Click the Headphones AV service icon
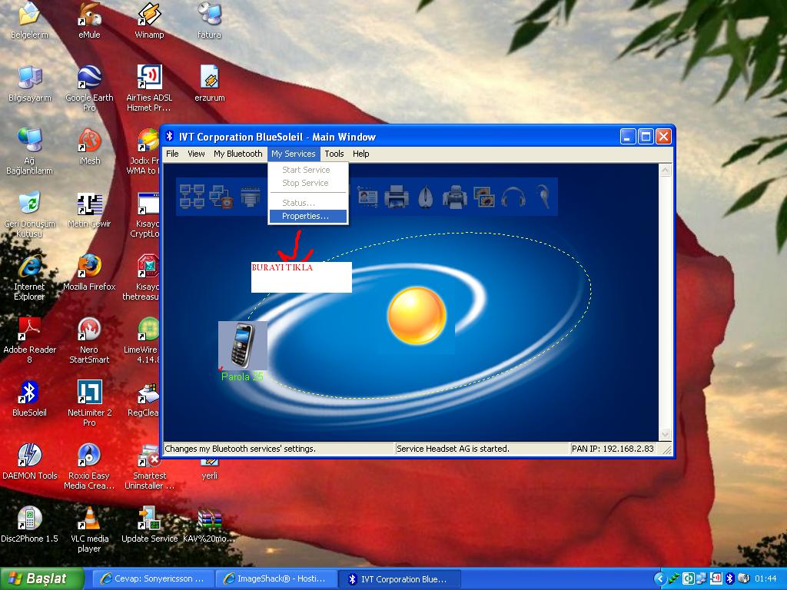The height and width of the screenshot is (590, 787). click(x=513, y=197)
